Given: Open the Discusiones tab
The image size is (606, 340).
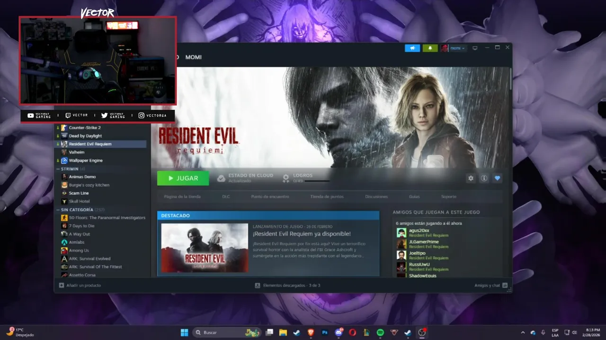Looking at the screenshot, I should [376, 196].
